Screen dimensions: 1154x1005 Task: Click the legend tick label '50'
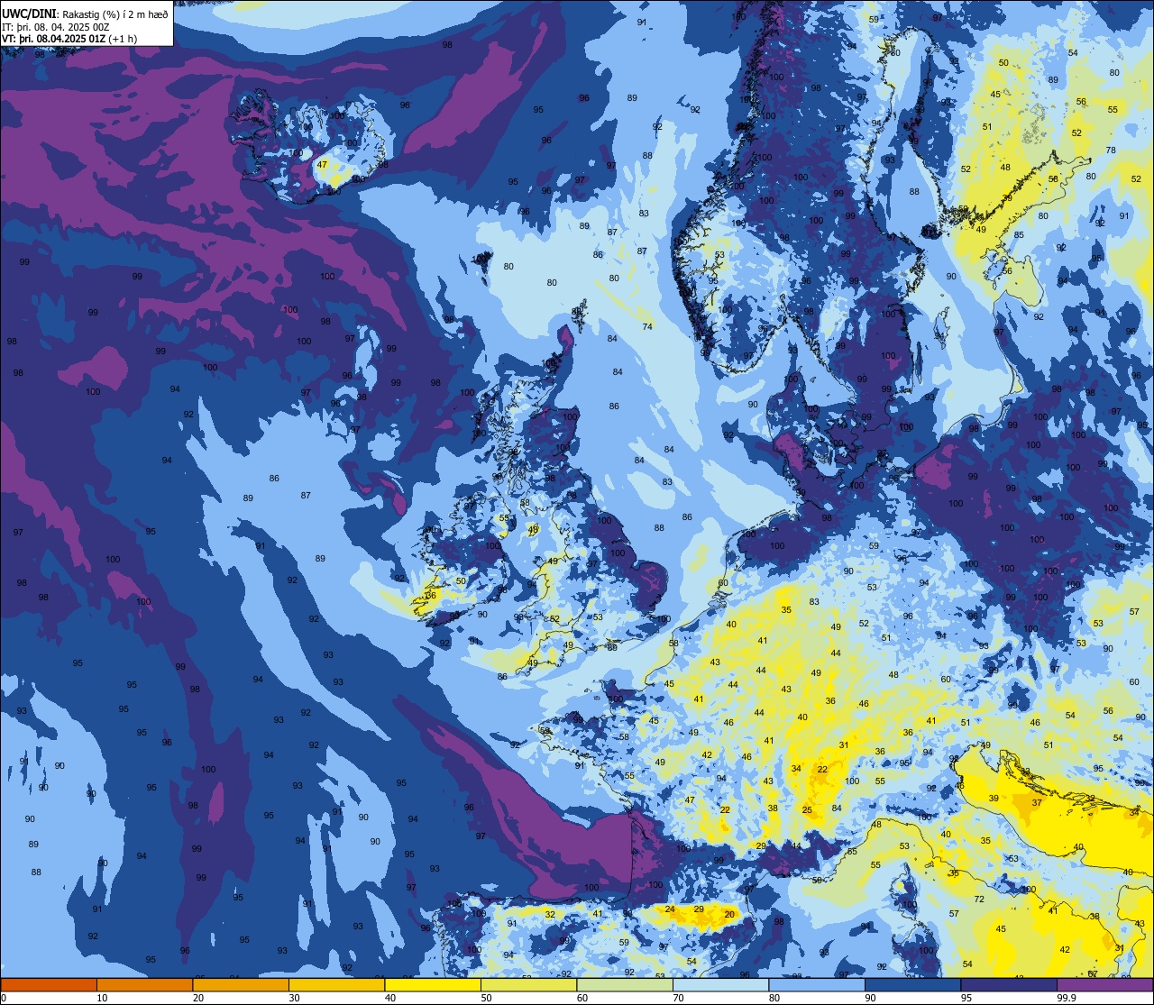point(486,998)
